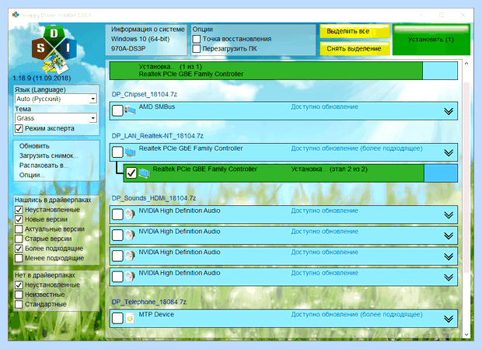Click the DP_Sounds_HDMI_18104.7z pack label

[154, 198]
